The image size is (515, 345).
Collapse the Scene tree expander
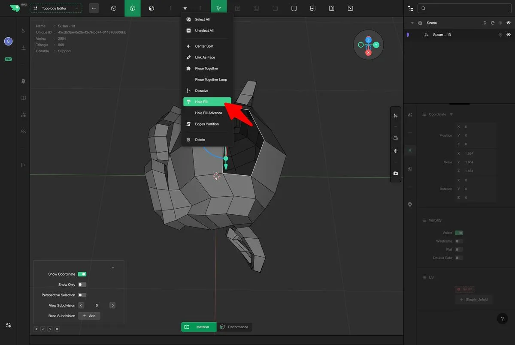pyautogui.click(x=412, y=23)
